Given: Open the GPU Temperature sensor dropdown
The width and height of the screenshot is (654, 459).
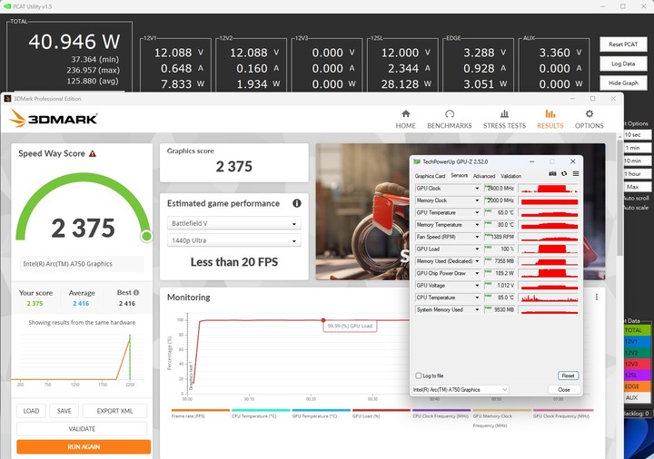Looking at the screenshot, I should pyautogui.click(x=477, y=212).
